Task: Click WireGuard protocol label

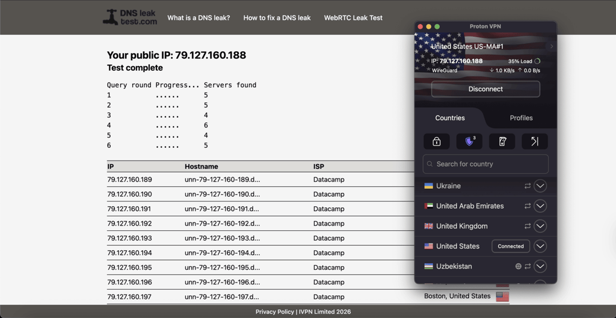Action: pos(445,71)
